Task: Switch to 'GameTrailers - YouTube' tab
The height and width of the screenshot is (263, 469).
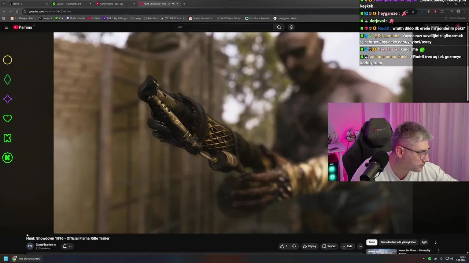Action: coord(115,4)
